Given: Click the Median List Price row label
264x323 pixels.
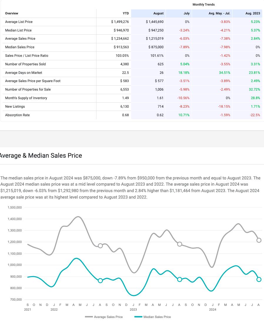Looking at the screenshot, I should pyautogui.click(x=18, y=30).
